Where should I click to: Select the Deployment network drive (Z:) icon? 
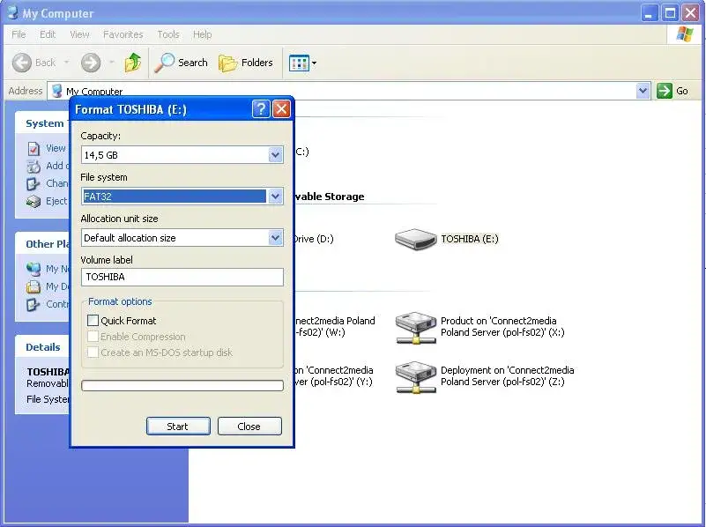(x=416, y=377)
